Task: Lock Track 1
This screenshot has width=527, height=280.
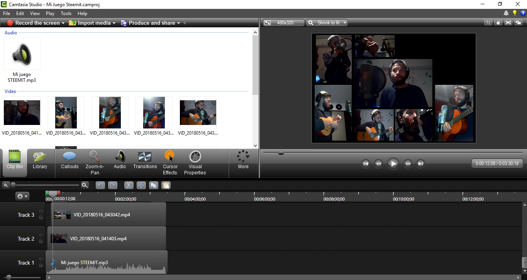Action: [x=41, y=265]
